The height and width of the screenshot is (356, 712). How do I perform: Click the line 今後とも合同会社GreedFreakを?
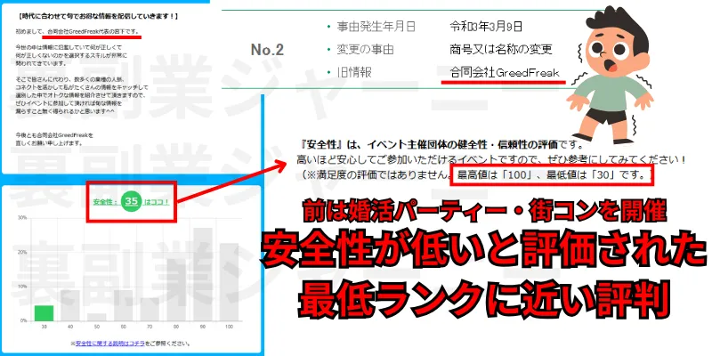(x=53, y=135)
